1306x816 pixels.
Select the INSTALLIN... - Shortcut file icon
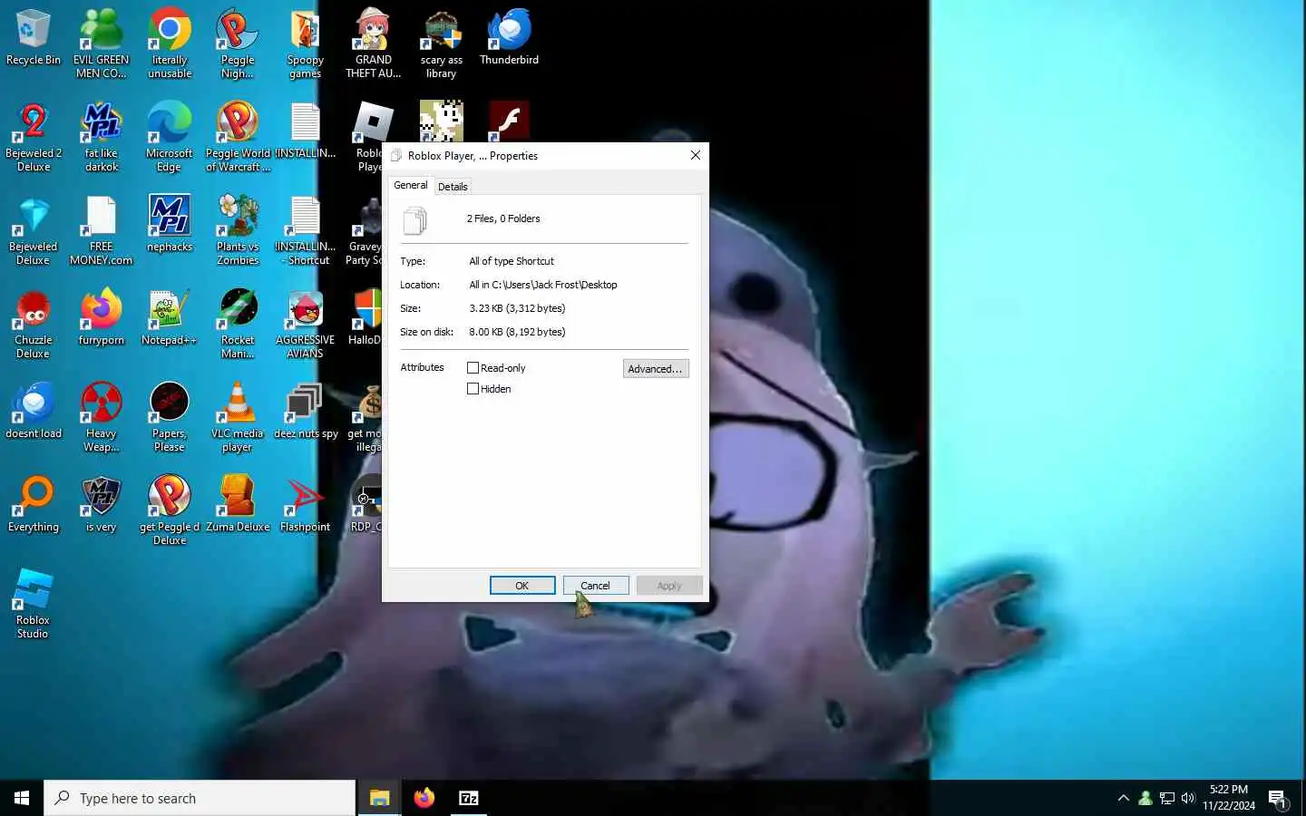[306, 230]
